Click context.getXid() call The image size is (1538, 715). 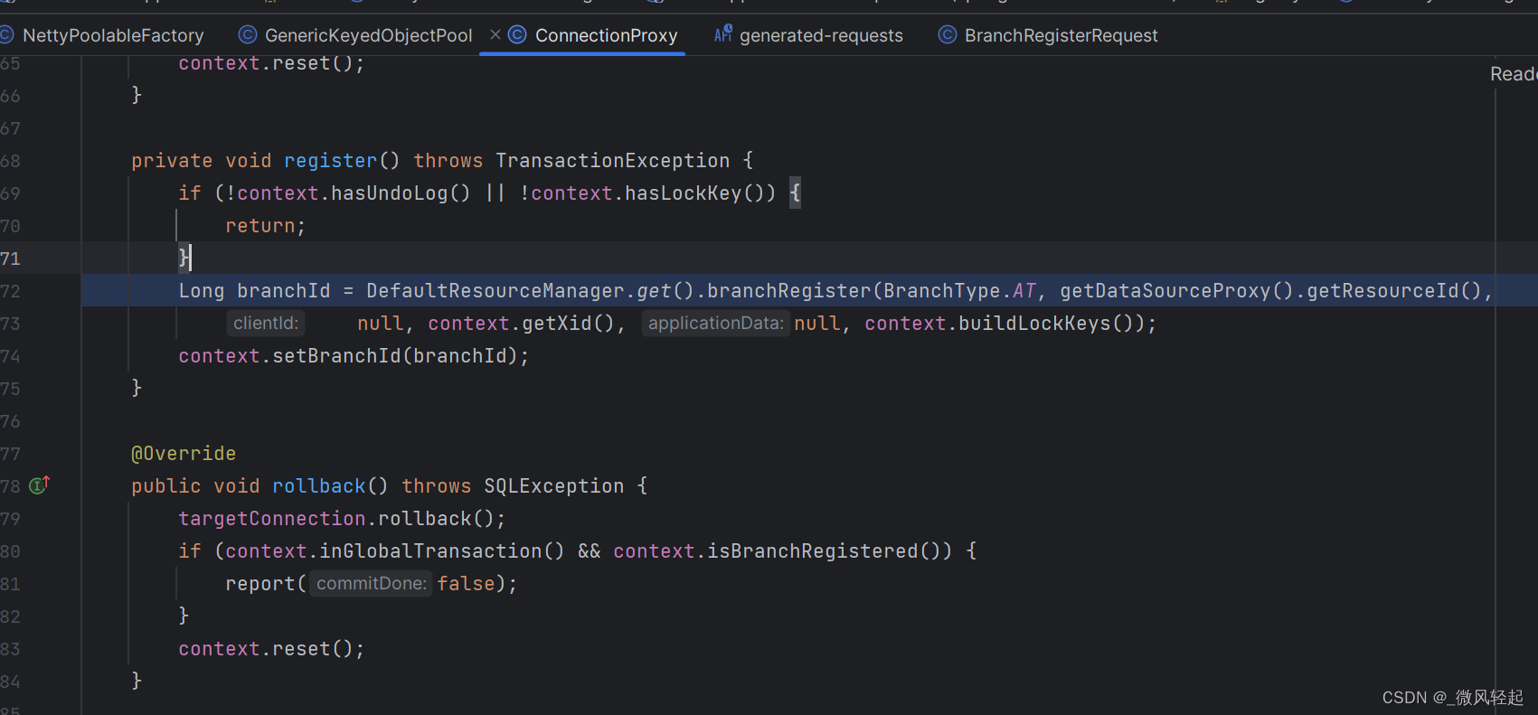click(521, 324)
